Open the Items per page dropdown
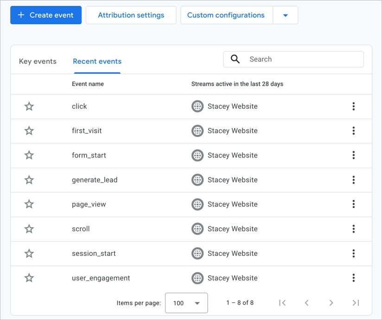The height and width of the screenshot is (320, 382). (186, 303)
